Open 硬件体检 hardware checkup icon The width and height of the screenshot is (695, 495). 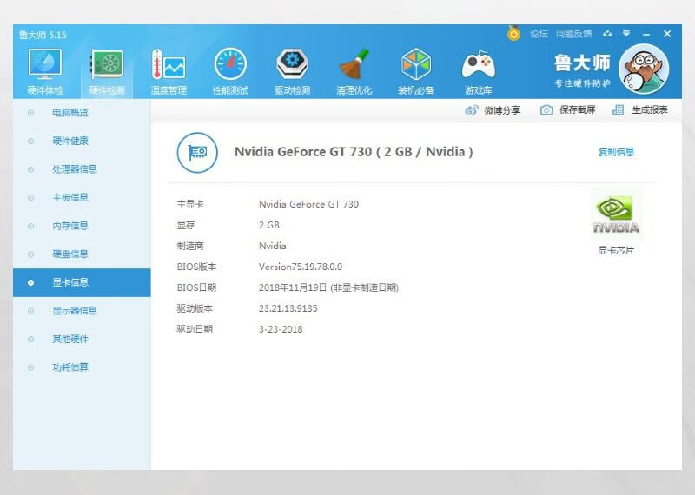click(45, 65)
